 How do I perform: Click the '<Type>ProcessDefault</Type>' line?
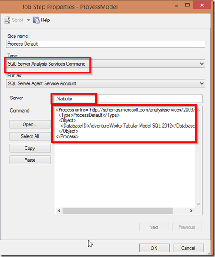[x=89, y=115]
